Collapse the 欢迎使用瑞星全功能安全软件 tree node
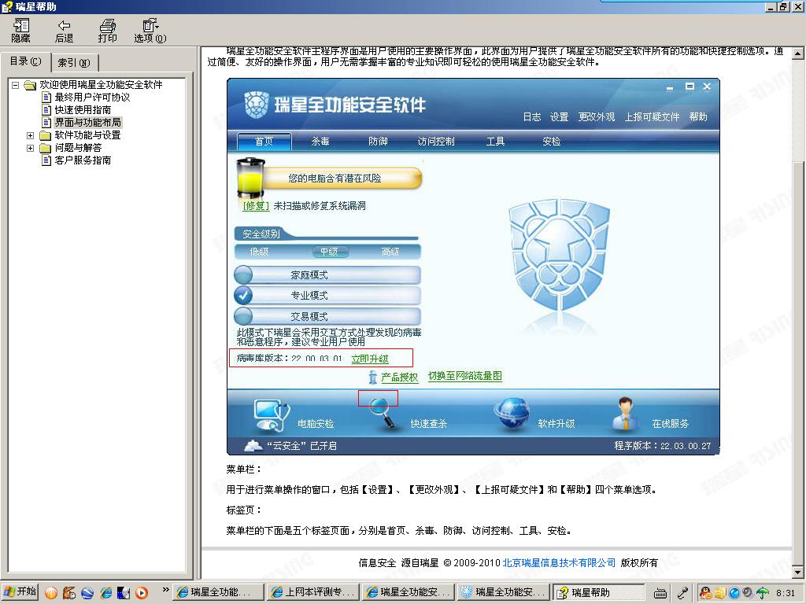Viewport: 806px width, 604px height. 16,85
